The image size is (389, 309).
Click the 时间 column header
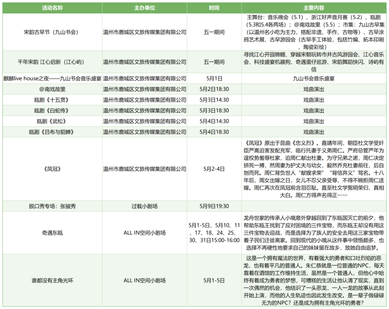pyautogui.click(x=214, y=8)
